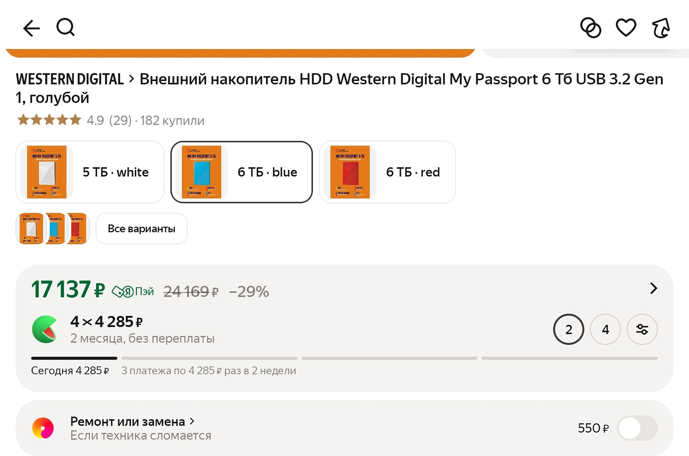Image resolution: width=689 pixels, height=456 pixels.
Task: Share this product page
Action: (x=661, y=28)
